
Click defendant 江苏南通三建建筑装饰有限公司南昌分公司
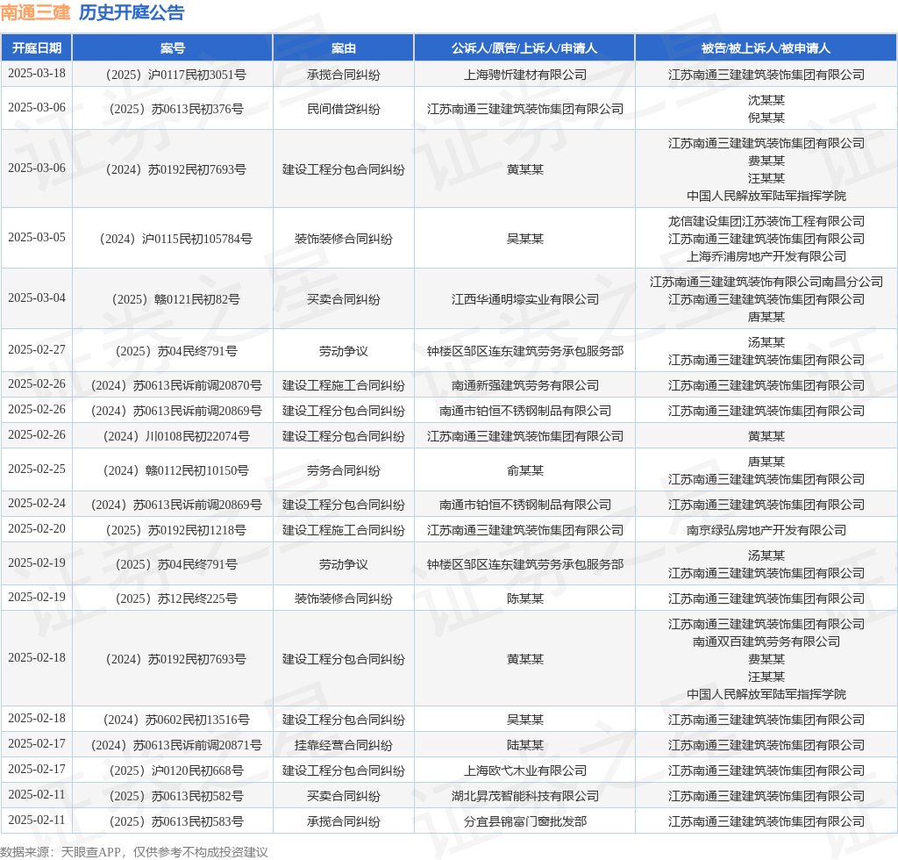point(766,283)
